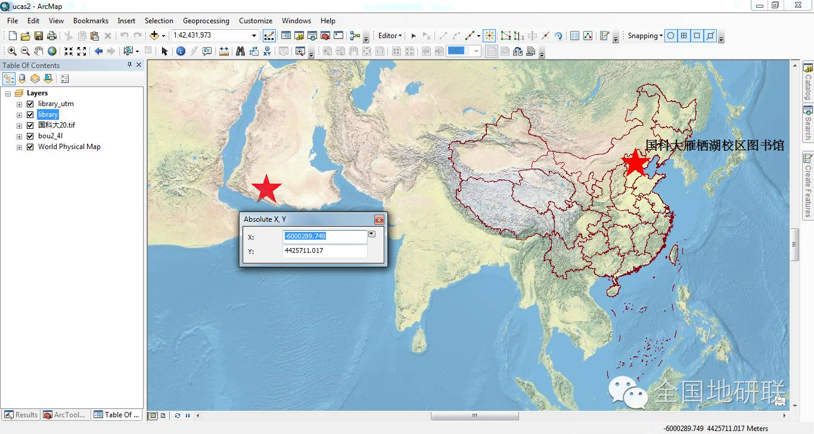Expand the World Physical Map layer
This screenshot has width=814, height=434.
pos(18,147)
